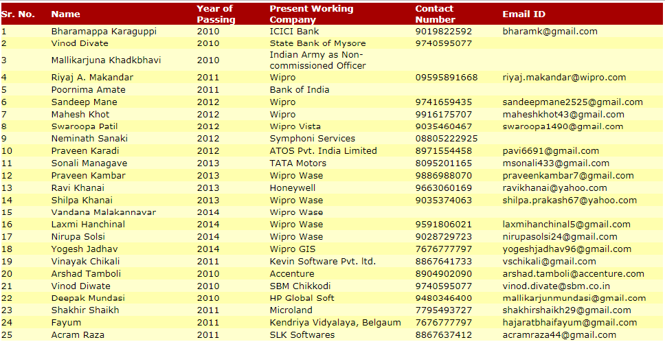Click the "Name" column header
Screen dimensions: 665x342
65,14
